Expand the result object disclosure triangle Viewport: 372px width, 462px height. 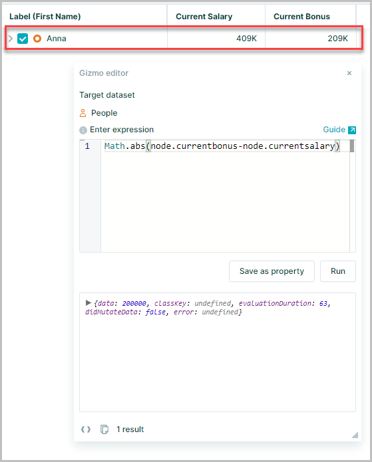click(88, 302)
